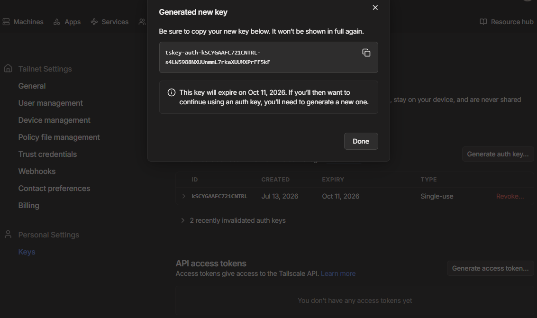The image size is (537, 318).
Task: Expand the kSCYGAAFC721CNTRL key row
Action: 183,196
